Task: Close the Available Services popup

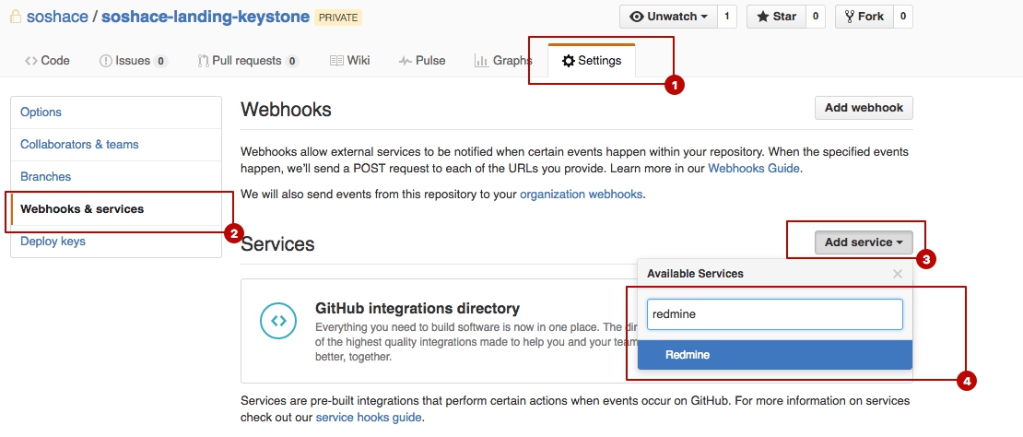Action: 897,274
